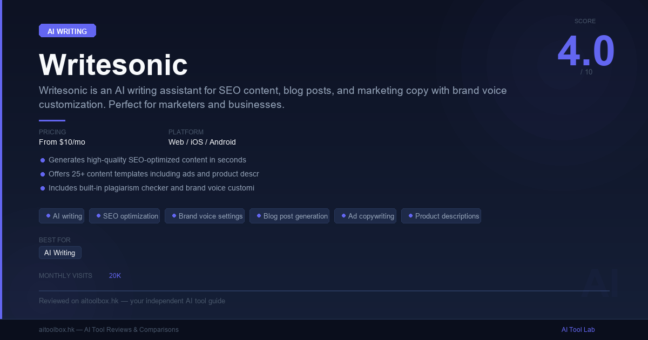The height and width of the screenshot is (340, 648).
Task: Click the Reviewed on aitoolbox.hk line
Action: (x=132, y=301)
